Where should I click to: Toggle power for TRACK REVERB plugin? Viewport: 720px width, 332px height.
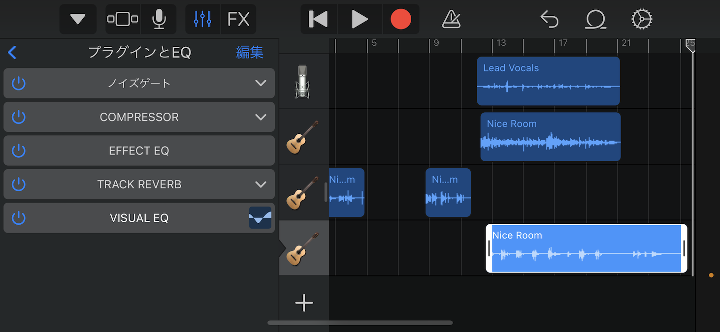pyautogui.click(x=18, y=184)
